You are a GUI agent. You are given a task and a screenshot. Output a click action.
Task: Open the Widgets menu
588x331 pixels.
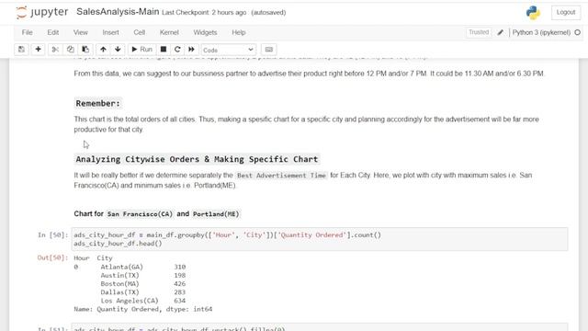[x=205, y=33]
